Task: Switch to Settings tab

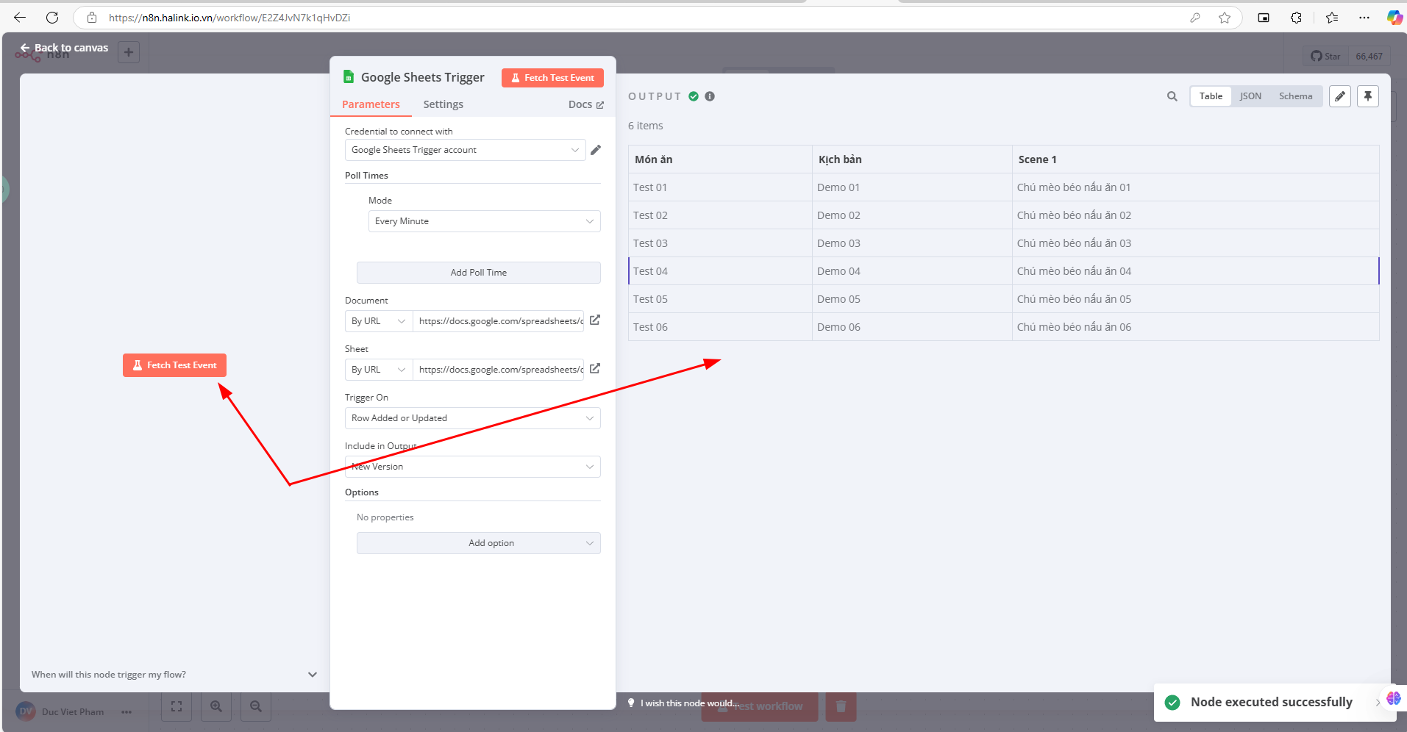Action: [x=443, y=104]
